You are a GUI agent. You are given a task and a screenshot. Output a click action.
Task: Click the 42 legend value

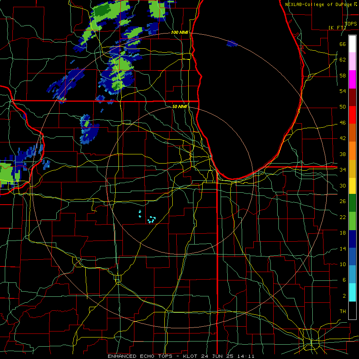343,138
